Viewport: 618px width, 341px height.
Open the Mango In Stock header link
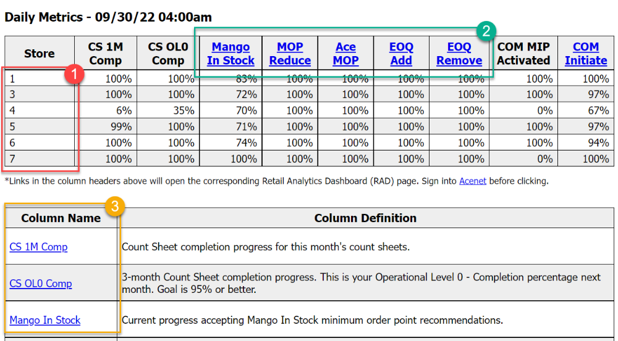coord(231,54)
